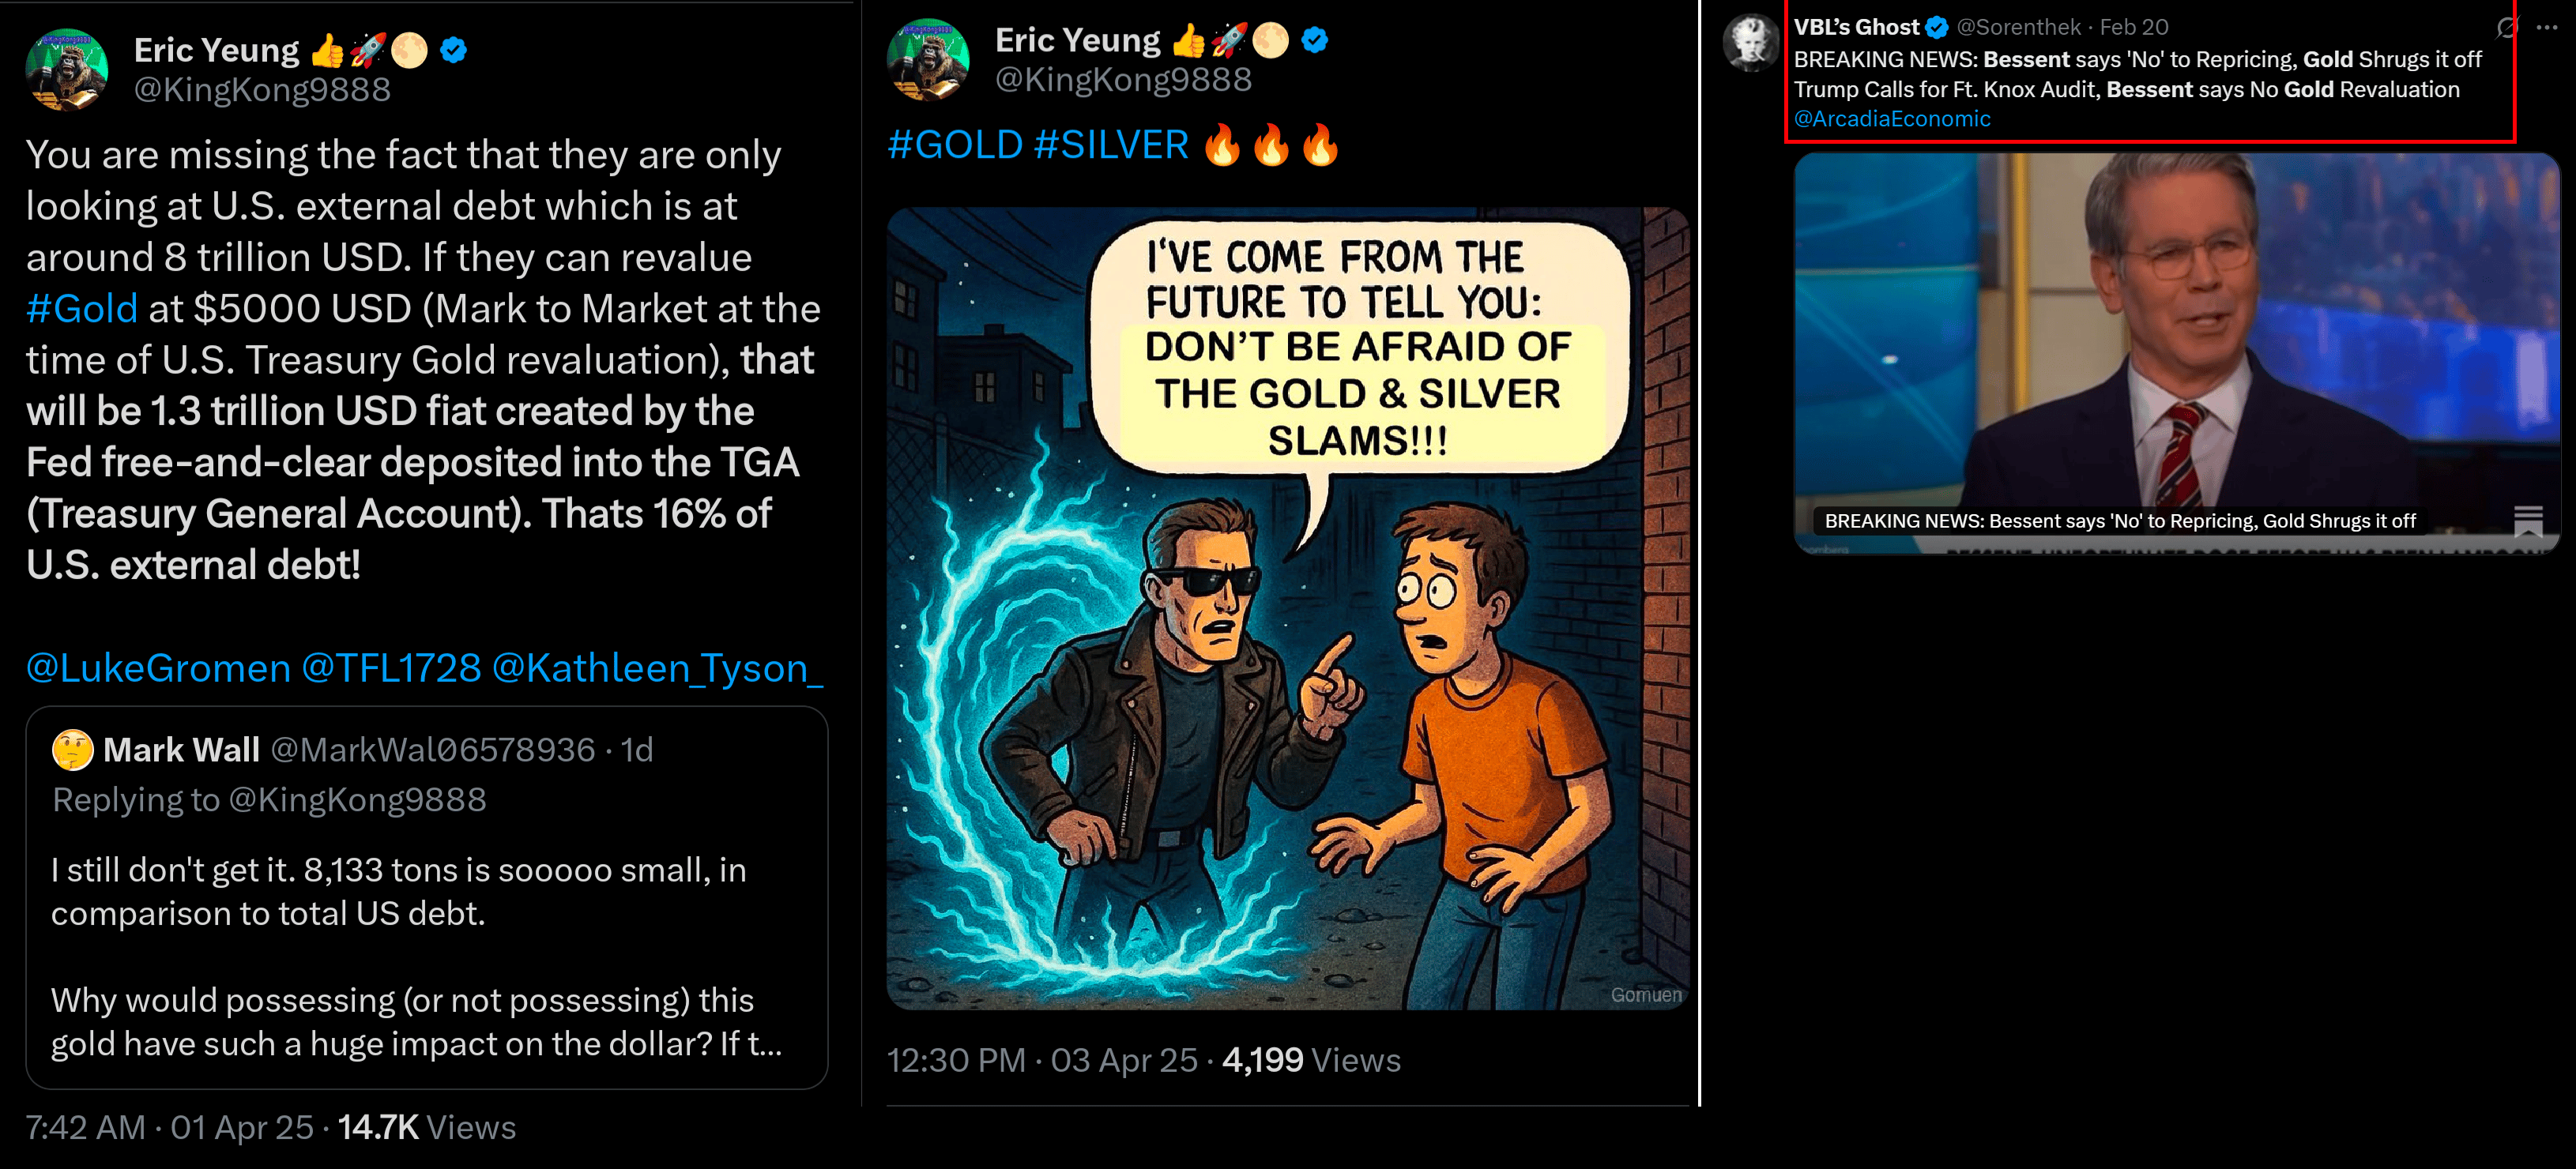The width and height of the screenshot is (2576, 1169).
Task: Open the three-dot more menu on VBL's Ghost post
Action: 2547,27
